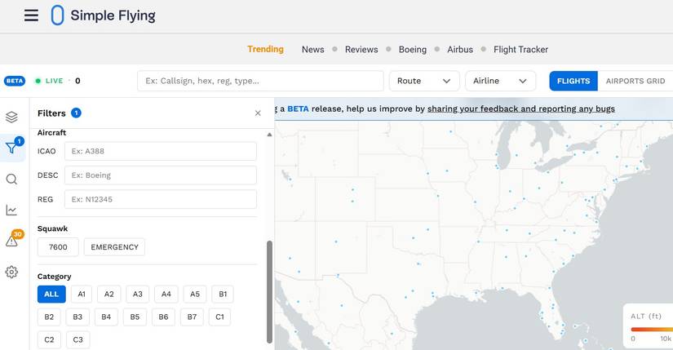
Task: Toggle the A4 category filter
Action: click(166, 295)
